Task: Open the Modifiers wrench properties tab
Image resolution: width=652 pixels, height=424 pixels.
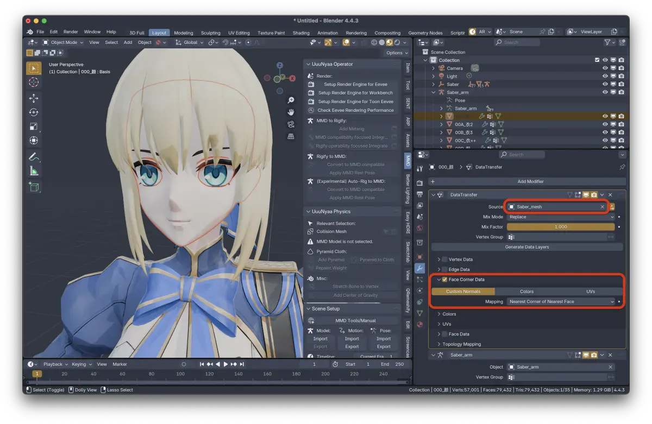Action: pyautogui.click(x=419, y=268)
